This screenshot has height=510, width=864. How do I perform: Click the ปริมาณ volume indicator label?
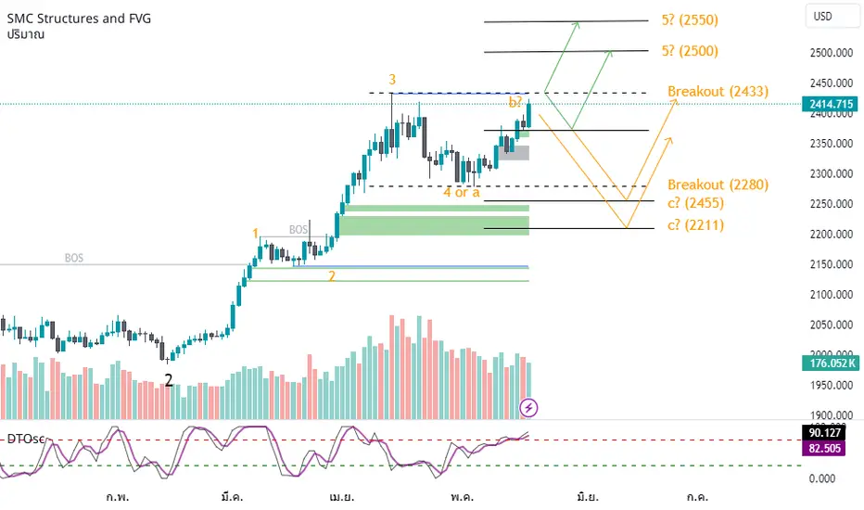(25, 34)
